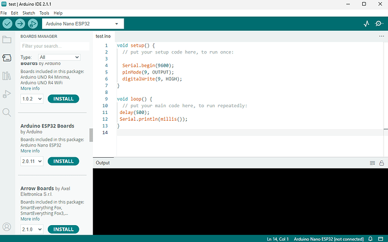Click the Verify sketch checkmark button
The image size is (388, 242).
[x=7, y=24]
